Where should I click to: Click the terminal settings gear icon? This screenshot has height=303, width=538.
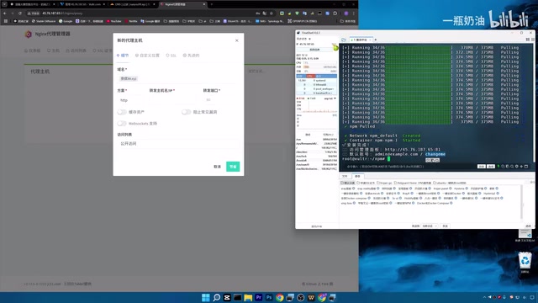click(517, 167)
